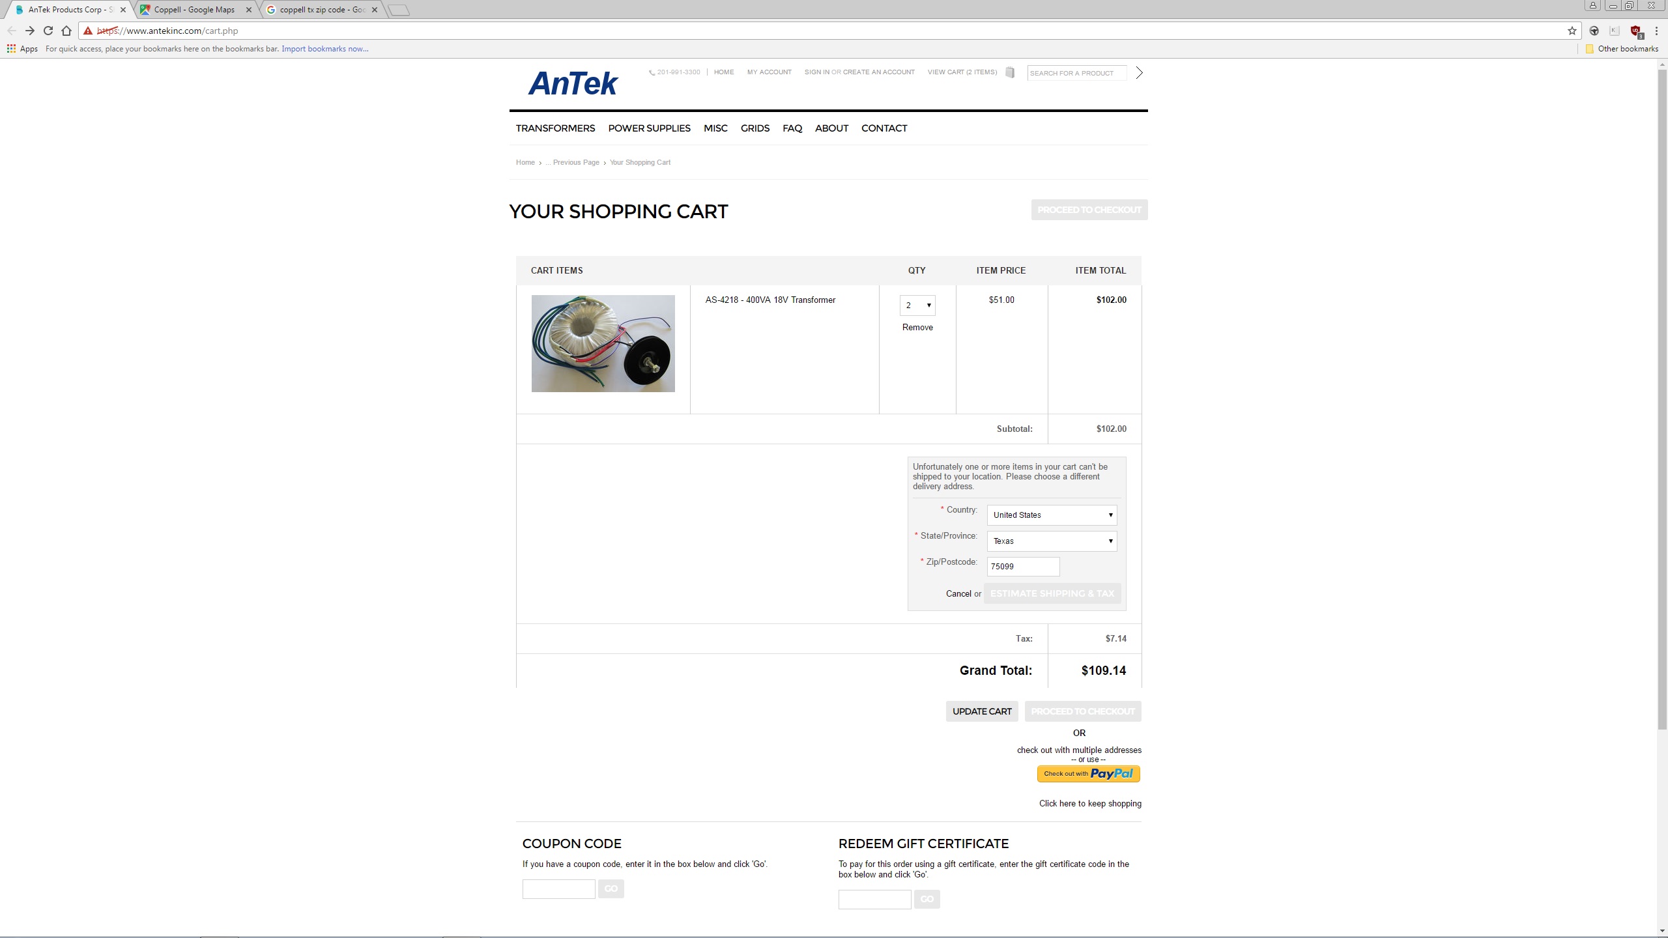Open a new browser tab

pyautogui.click(x=398, y=10)
